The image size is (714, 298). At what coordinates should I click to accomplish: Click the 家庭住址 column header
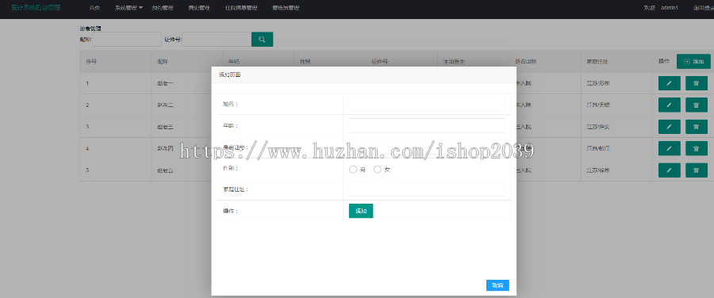coord(597,61)
